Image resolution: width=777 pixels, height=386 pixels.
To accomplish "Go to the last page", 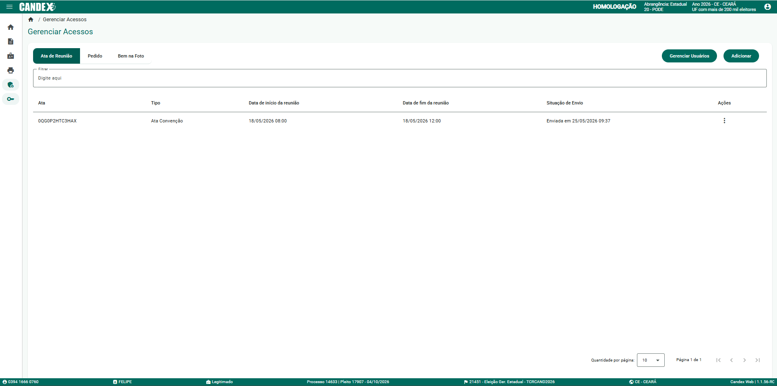I will (757, 360).
